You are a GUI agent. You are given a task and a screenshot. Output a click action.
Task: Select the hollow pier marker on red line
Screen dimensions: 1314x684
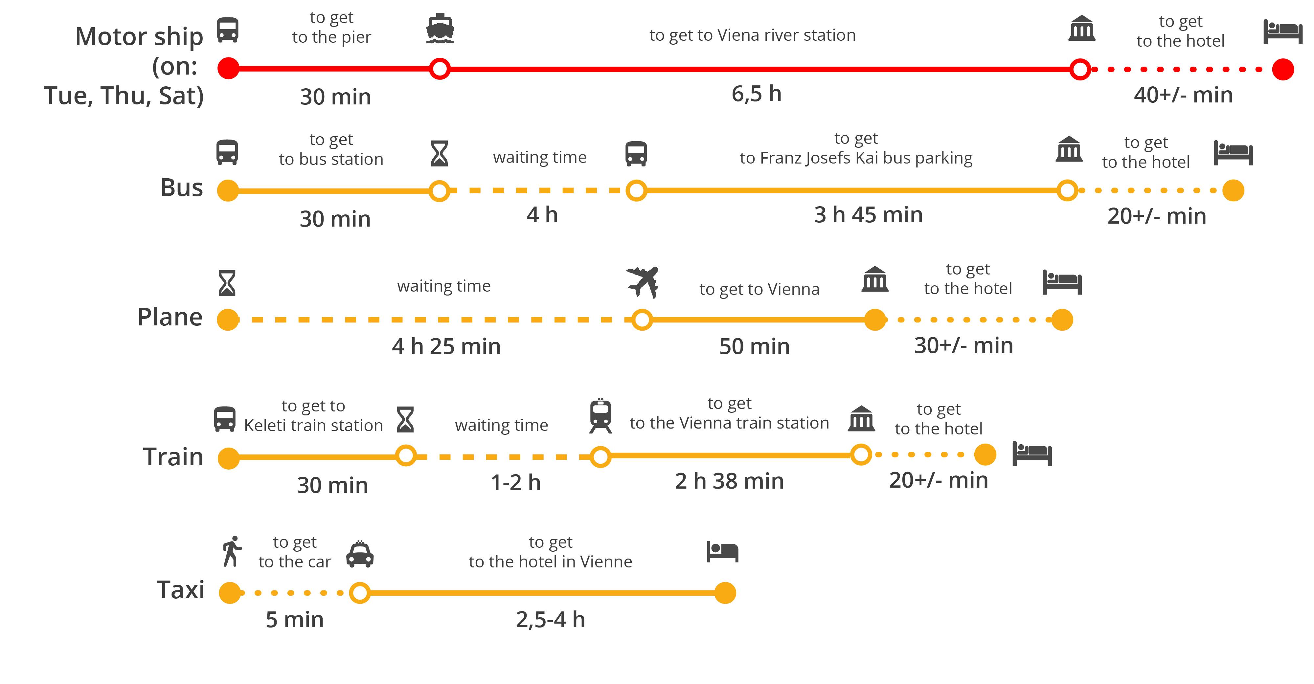(440, 68)
